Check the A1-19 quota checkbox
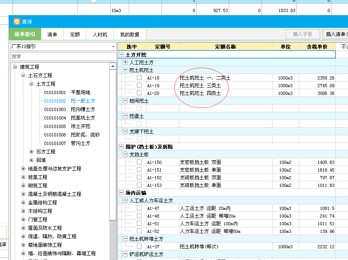Screen dimensions: 348x260 (139, 85)
